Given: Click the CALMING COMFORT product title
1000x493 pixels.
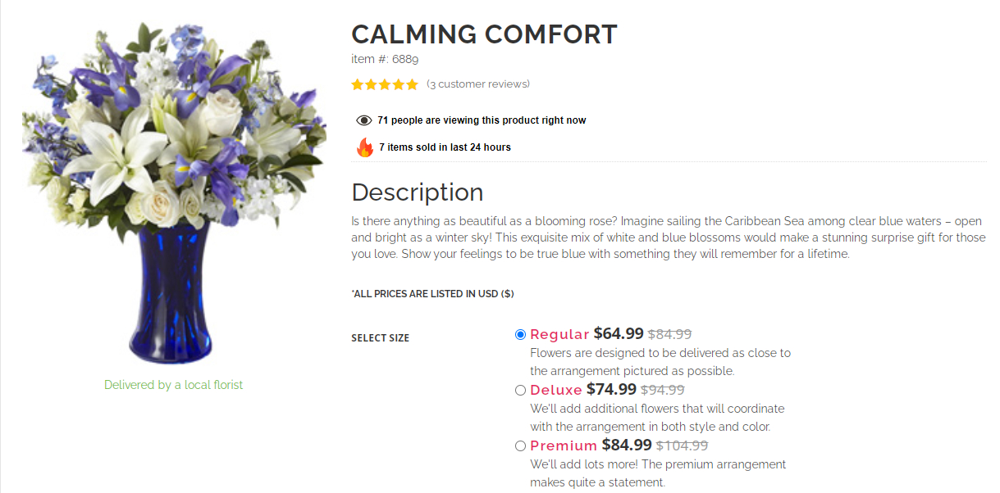Looking at the screenshot, I should [x=484, y=34].
